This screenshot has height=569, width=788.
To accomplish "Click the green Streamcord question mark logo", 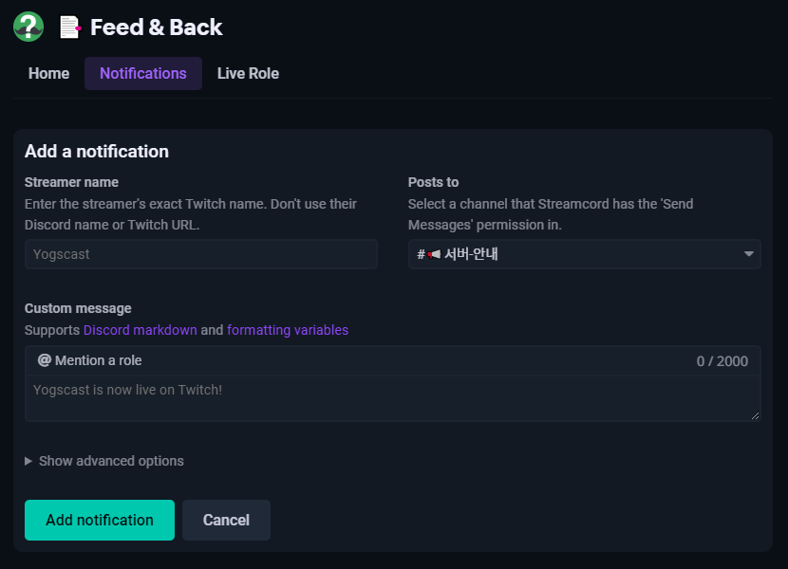I will (x=28, y=27).
